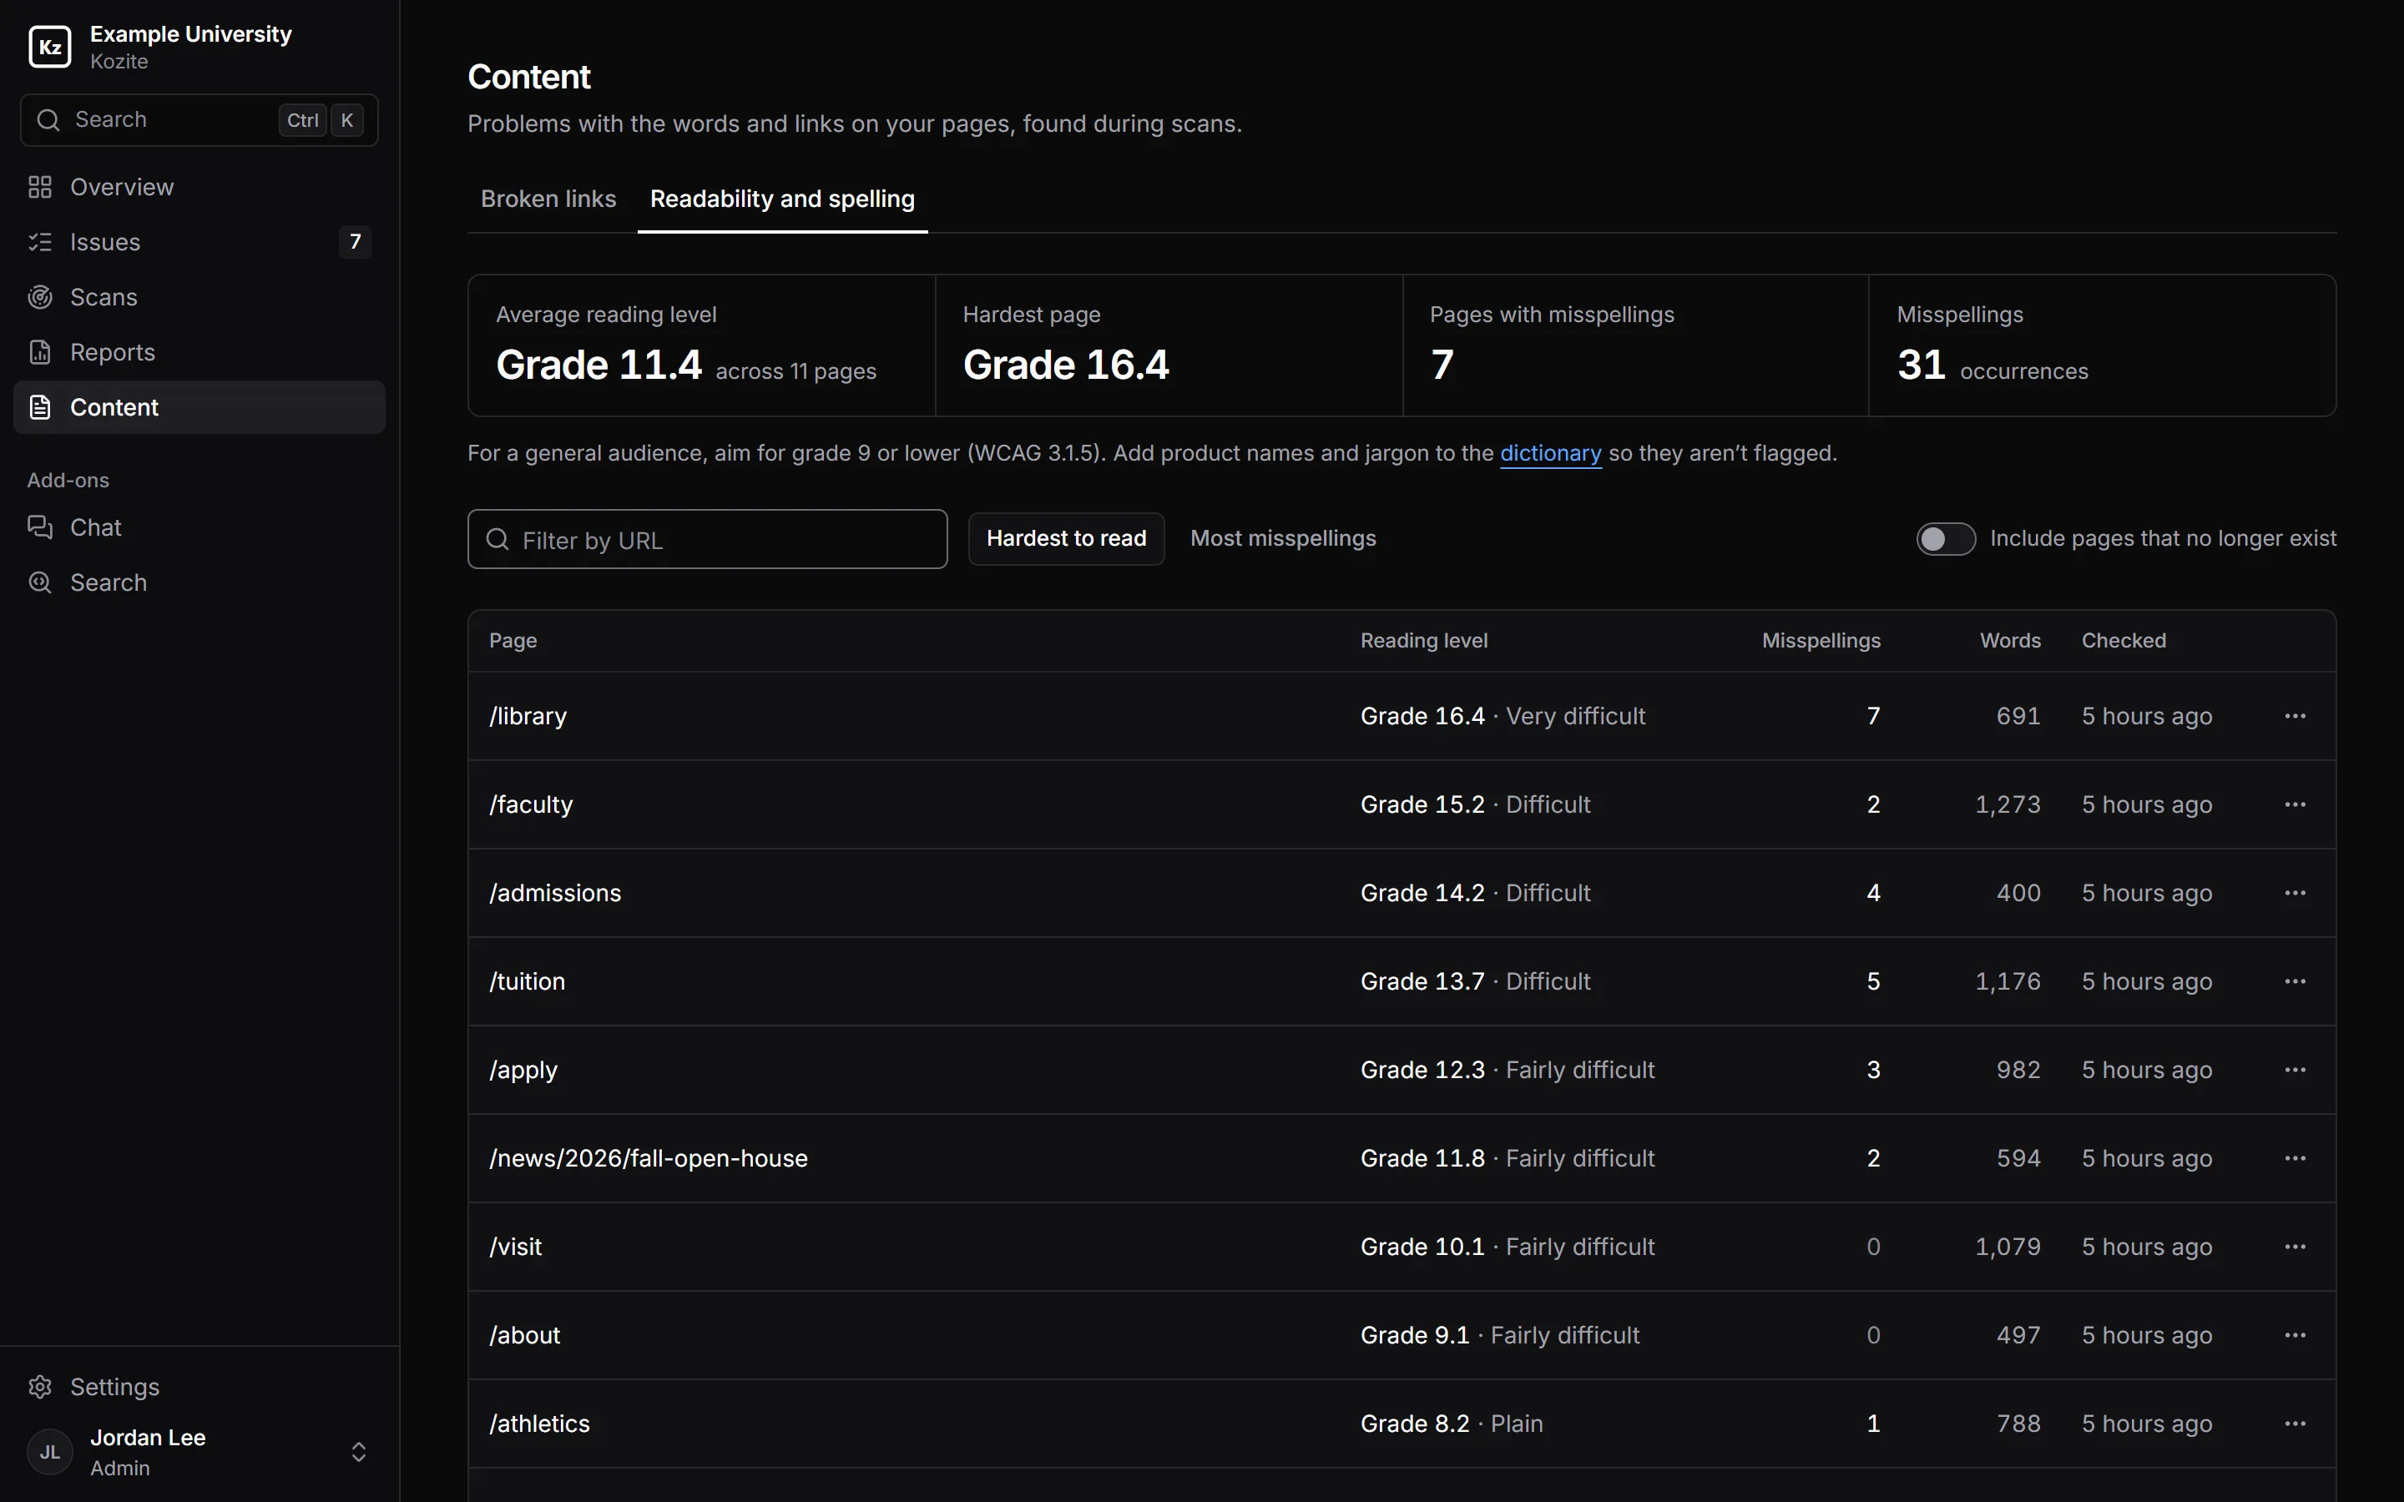This screenshot has width=2404, height=1502.
Task: Open the sidebar Search box
Action: coord(199,120)
